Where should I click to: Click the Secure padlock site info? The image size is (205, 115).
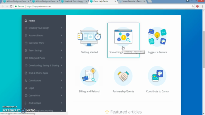[20, 6]
